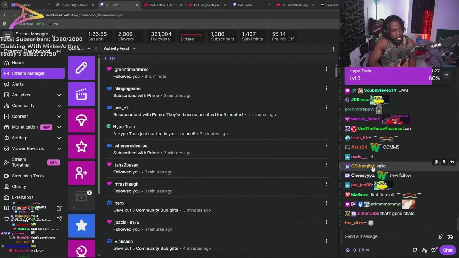Click the parachute quick action tile
Screen dimensions: 459x258
pyautogui.click(x=81, y=120)
